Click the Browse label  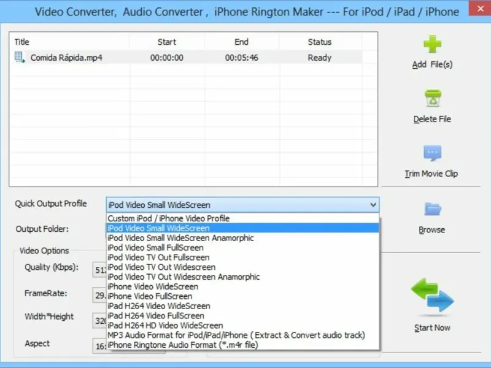pos(431,229)
